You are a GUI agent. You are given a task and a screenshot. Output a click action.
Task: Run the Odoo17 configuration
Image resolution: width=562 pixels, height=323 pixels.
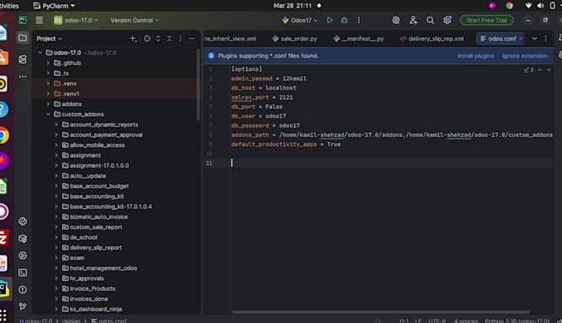[330, 21]
